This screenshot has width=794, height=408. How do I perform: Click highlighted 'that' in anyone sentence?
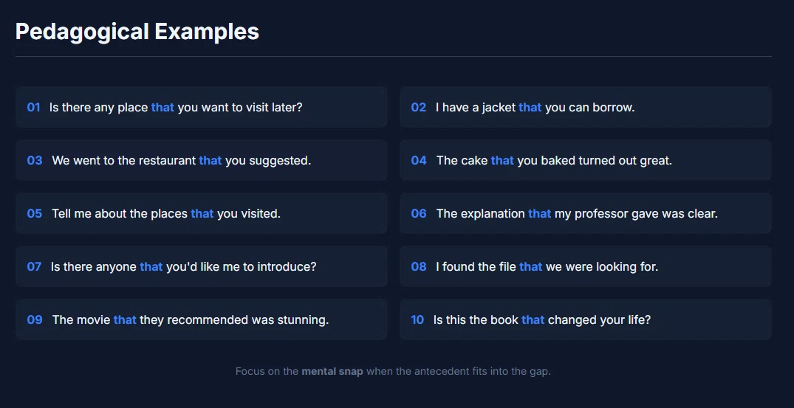click(x=151, y=266)
